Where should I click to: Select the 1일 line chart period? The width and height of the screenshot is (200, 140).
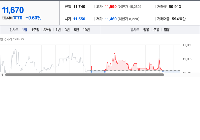click(x=25, y=30)
